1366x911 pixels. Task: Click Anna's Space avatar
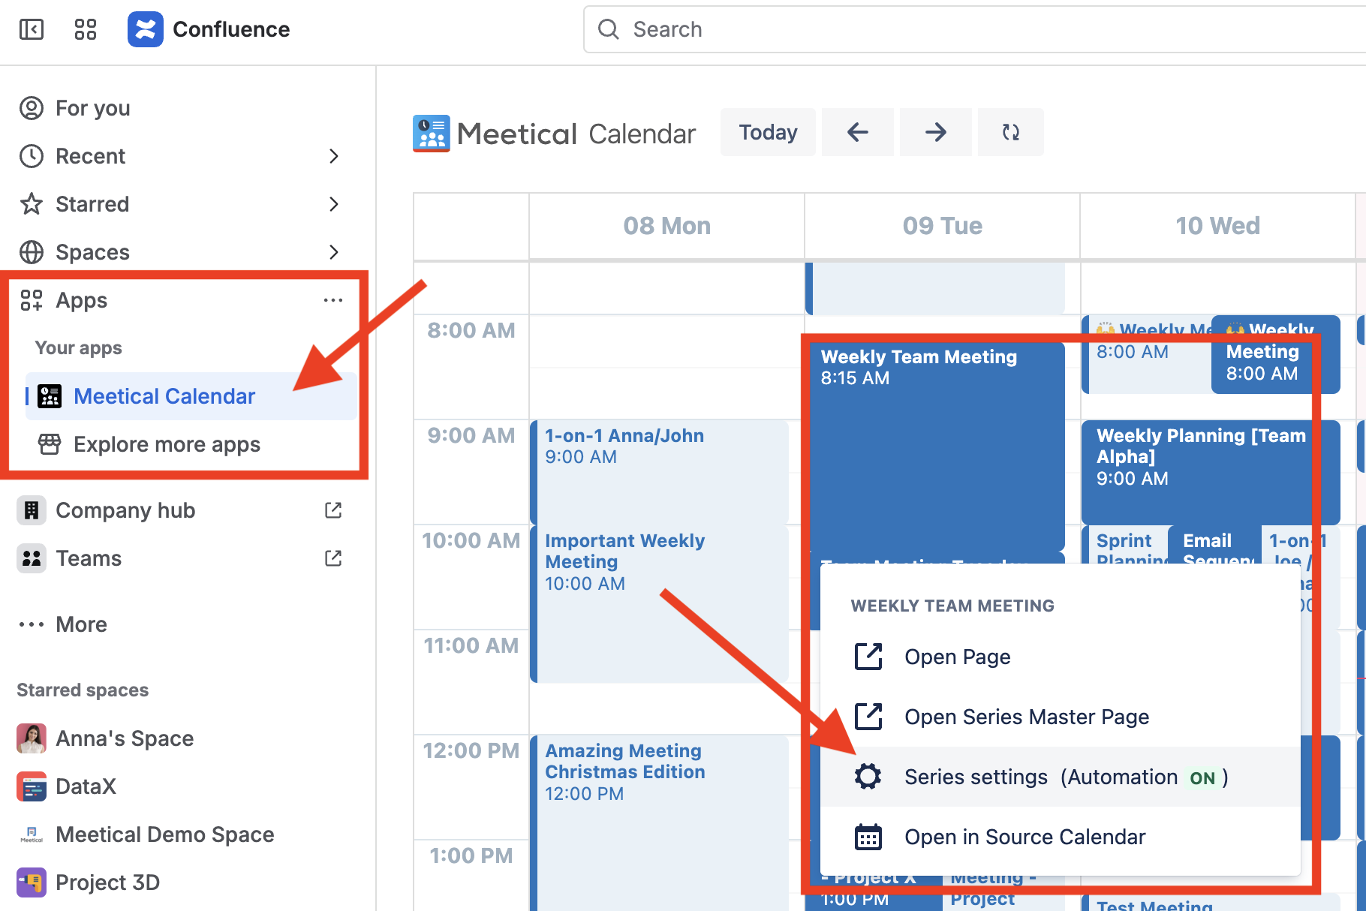(x=32, y=738)
